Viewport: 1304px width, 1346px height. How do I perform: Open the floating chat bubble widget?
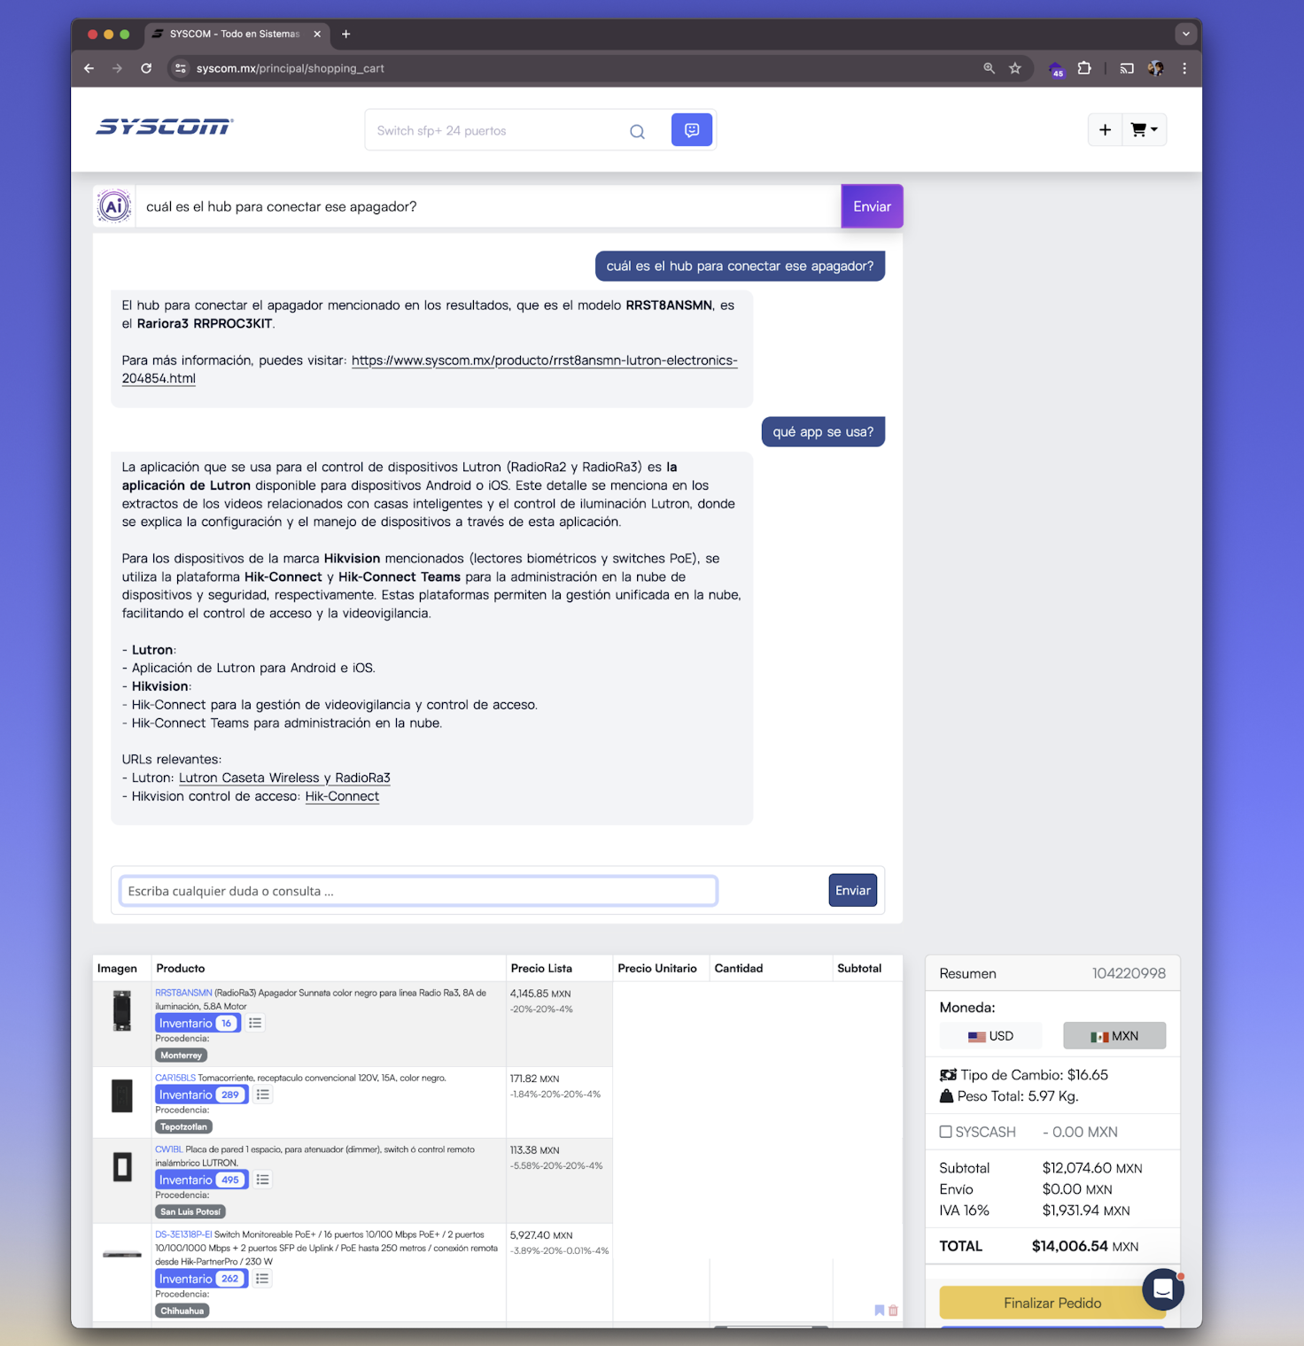coord(1162,1289)
